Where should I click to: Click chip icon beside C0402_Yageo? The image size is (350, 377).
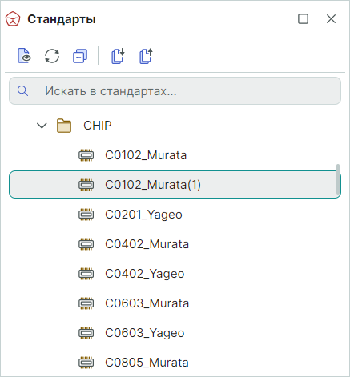(86, 274)
